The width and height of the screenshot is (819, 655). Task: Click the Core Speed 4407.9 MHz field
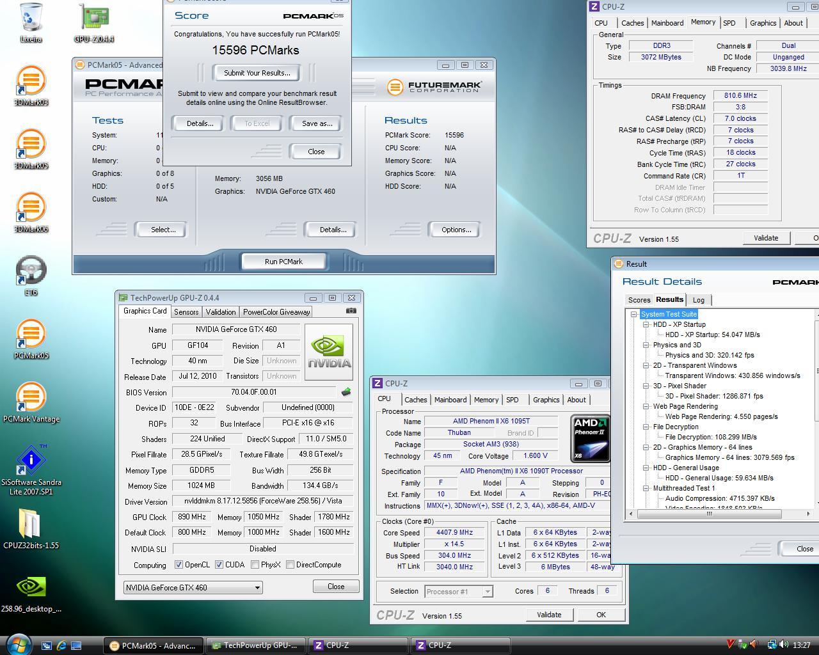point(455,533)
